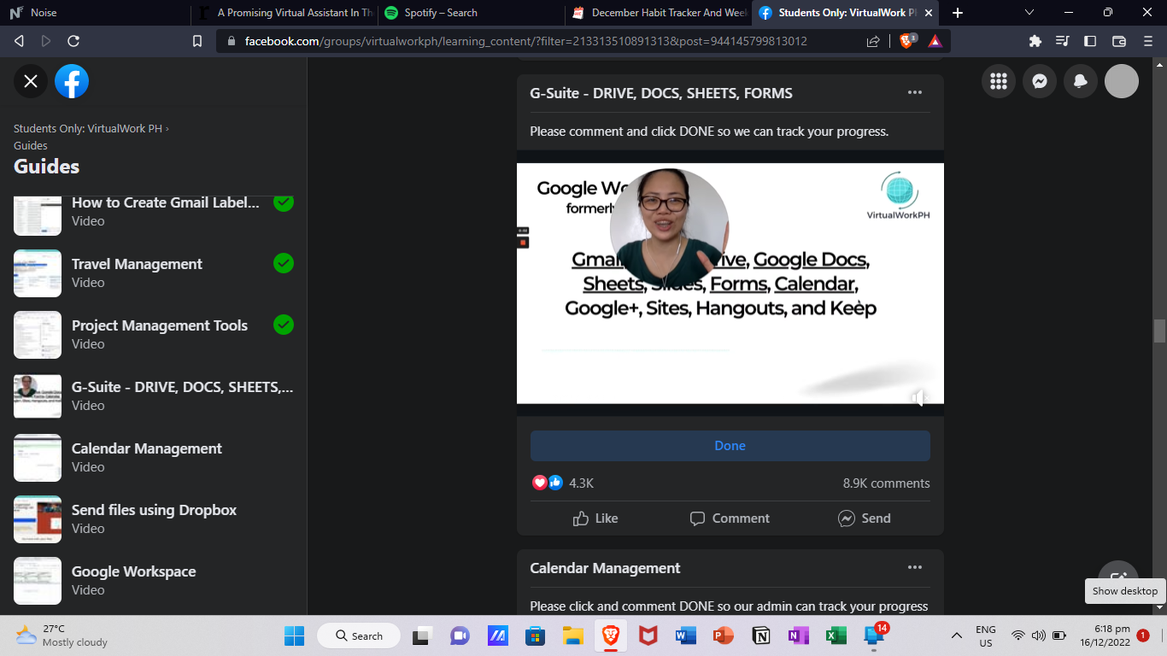Mark the G-Suite post as Done

(x=730, y=446)
